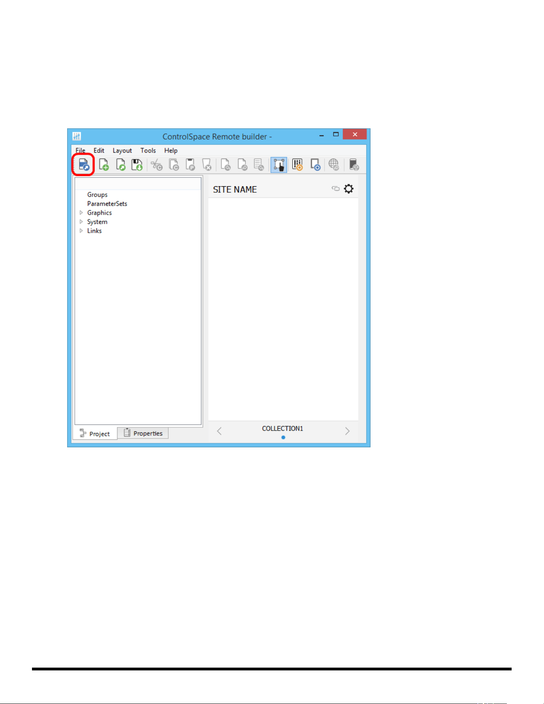Screen dimensions: 544x704
Task: Click the Paste clipboard toolbar icon
Action: pyautogui.click(x=190, y=165)
